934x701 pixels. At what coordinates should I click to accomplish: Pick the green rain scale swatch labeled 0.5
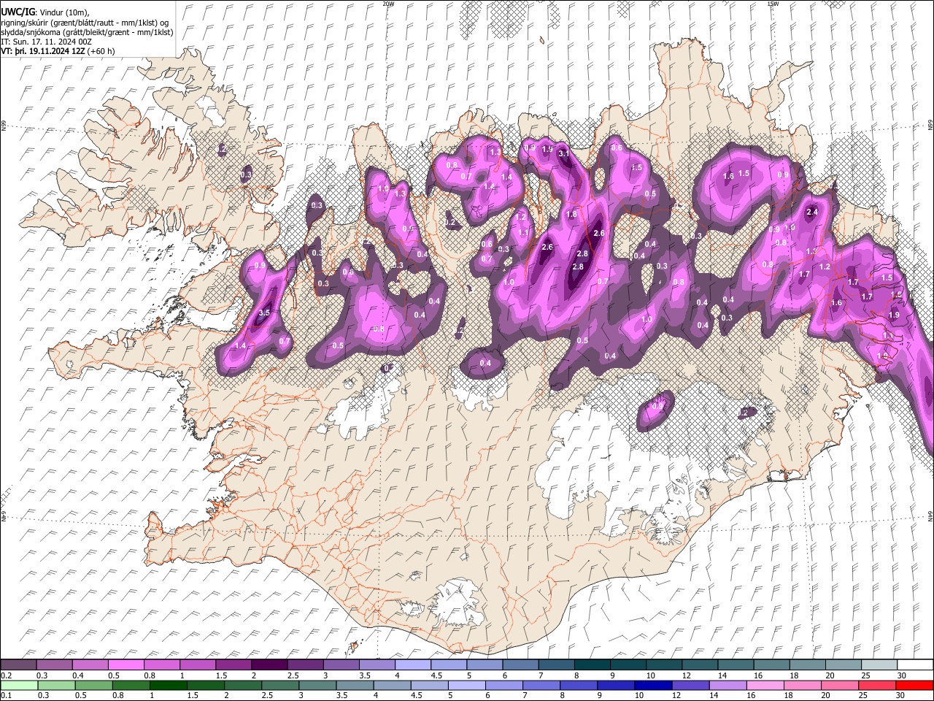[93, 685]
